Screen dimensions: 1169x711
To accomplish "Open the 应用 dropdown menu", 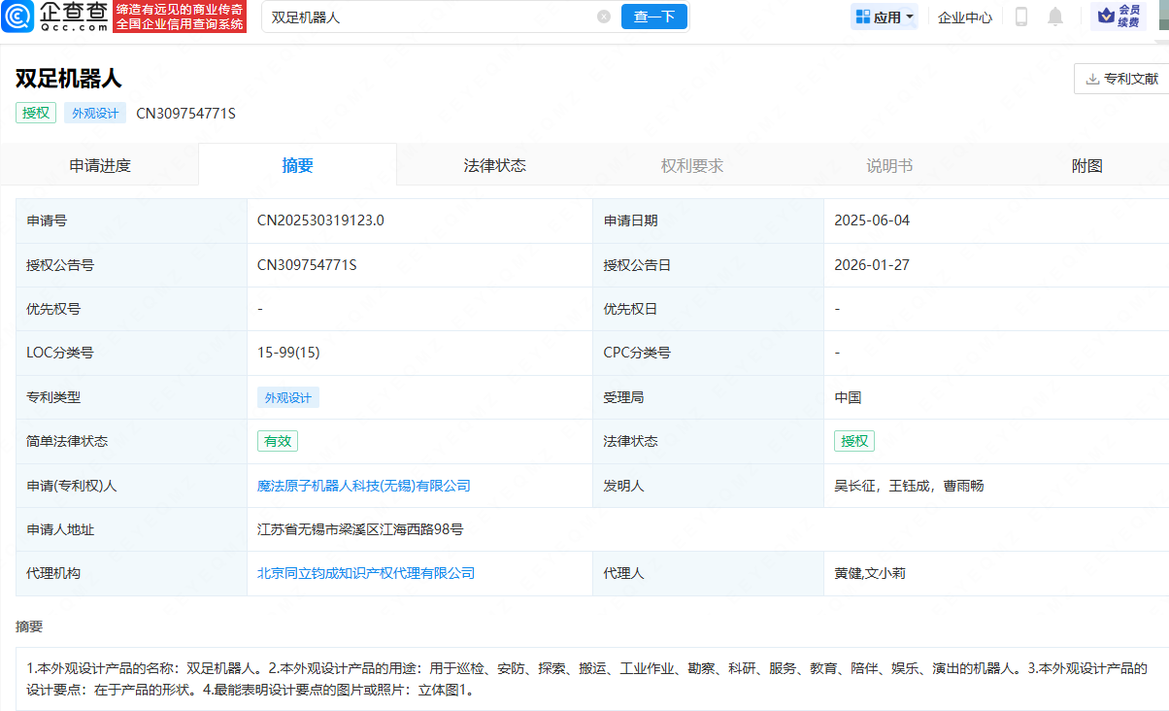I will click(885, 17).
